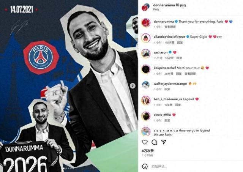Viewport: 243px width, 172px height.
Task: Open donnarumma avatar beside caption
Action: point(146,23)
